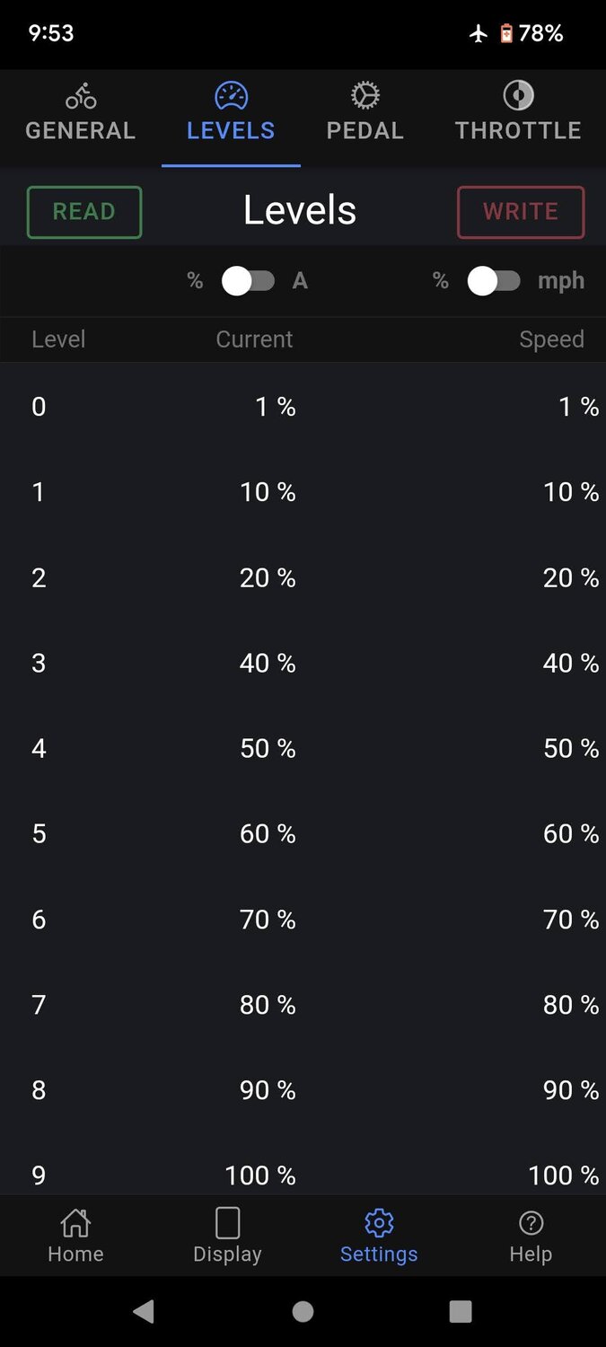The image size is (606, 1347).
Task: Edit Level 5 speed value 60 %
Action: point(570,834)
